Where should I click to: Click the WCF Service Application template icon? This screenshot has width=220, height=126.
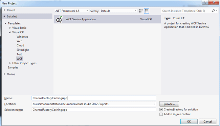click(59, 19)
